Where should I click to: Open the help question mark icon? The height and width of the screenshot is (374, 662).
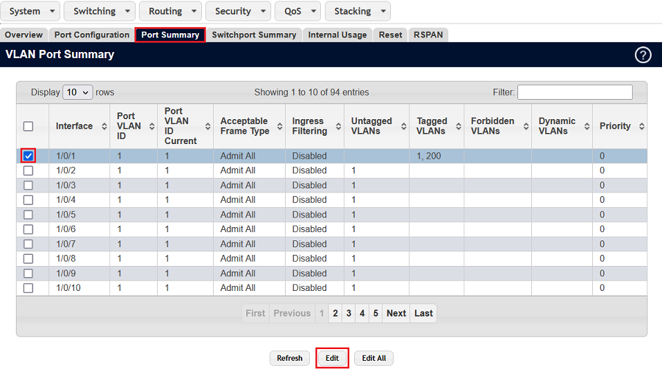643,55
